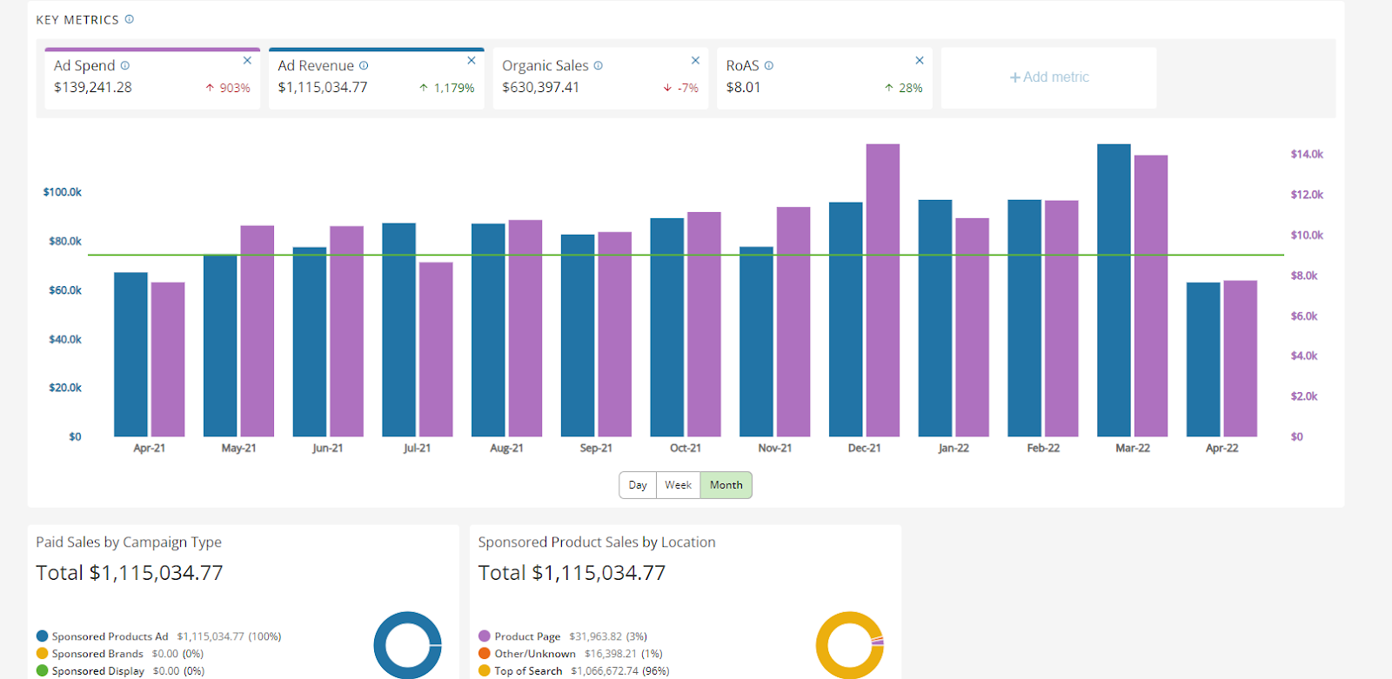Click the green average line in chart

tap(686, 255)
